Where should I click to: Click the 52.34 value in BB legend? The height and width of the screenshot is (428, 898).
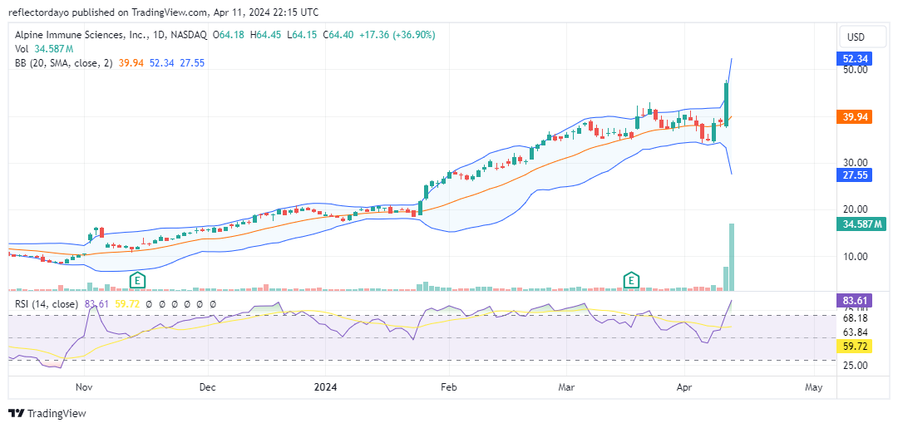tap(161, 62)
